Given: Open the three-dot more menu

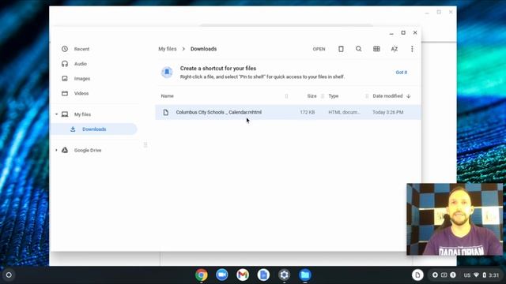Looking at the screenshot, I should click(412, 49).
